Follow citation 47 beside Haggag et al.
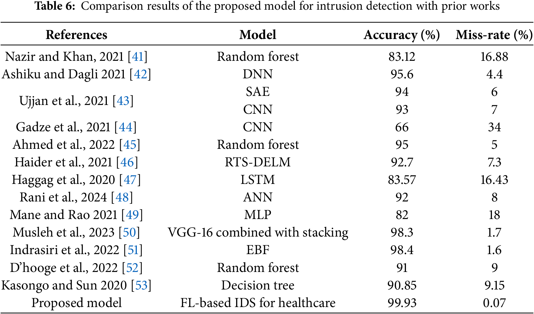The width and height of the screenshot is (534, 314). (x=130, y=180)
